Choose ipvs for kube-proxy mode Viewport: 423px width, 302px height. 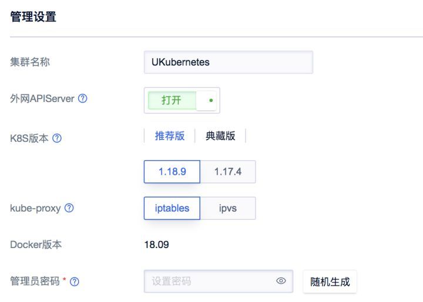point(228,208)
